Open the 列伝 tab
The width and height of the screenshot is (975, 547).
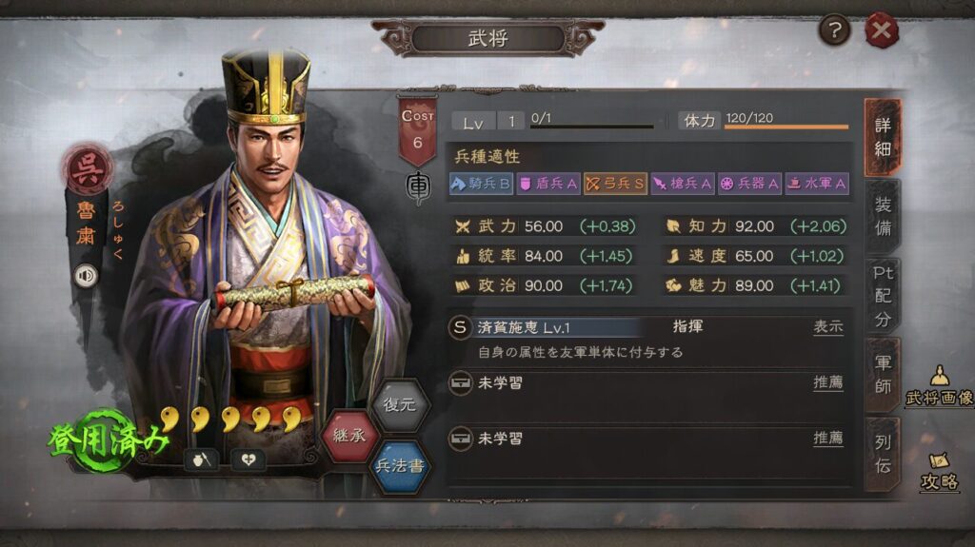pyautogui.click(x=883, y=454)
